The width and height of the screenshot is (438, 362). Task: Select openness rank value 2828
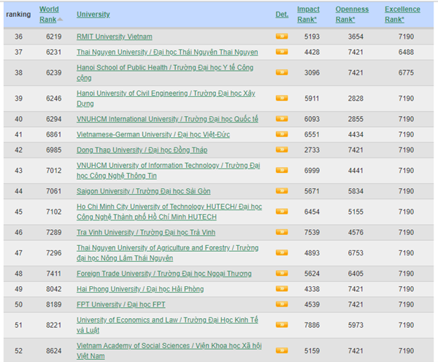pyautogui.click(x=356, y=99)
